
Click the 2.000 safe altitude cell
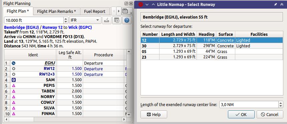pyautogui.click(x=70, y=91)
